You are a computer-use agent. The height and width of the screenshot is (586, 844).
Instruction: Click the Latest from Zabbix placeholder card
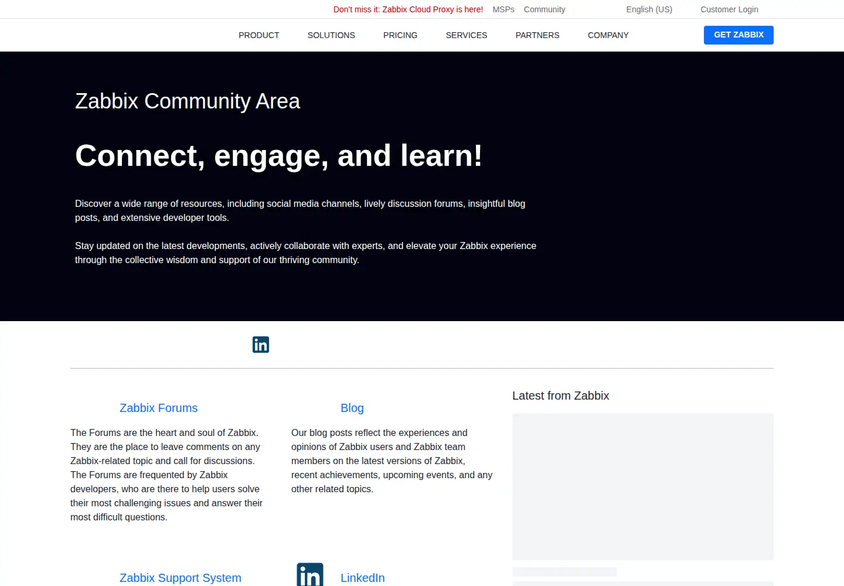coord(643,486)
